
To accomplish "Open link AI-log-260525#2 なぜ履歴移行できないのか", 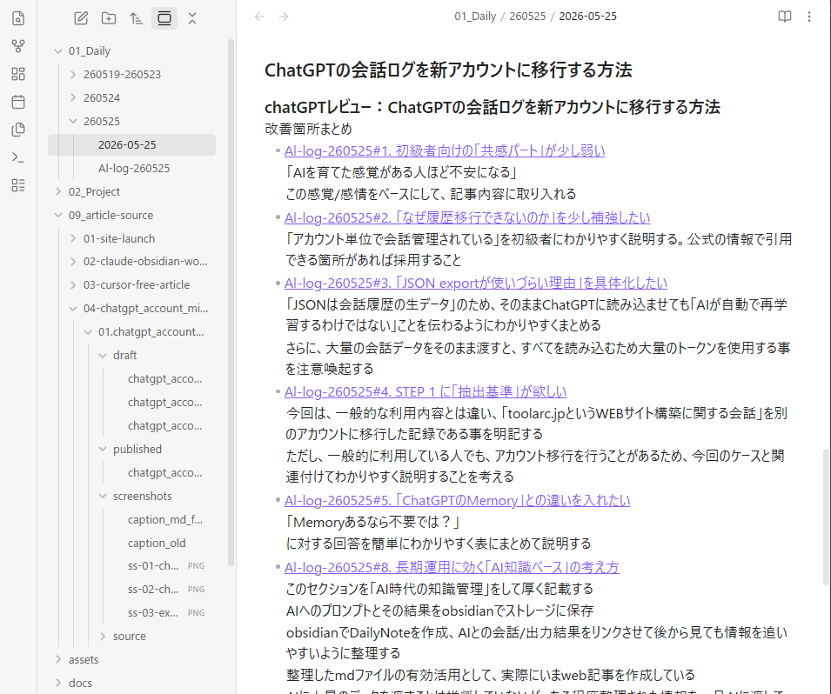I will click(467, 217).
